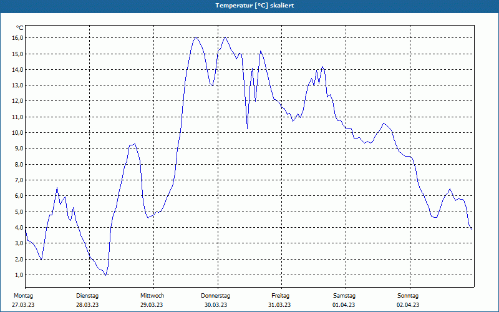This screenshot has width=499, height=312.
Task: Select the 'Dienstag' day label
Action: pyautogui.click(x=87, y=296)
